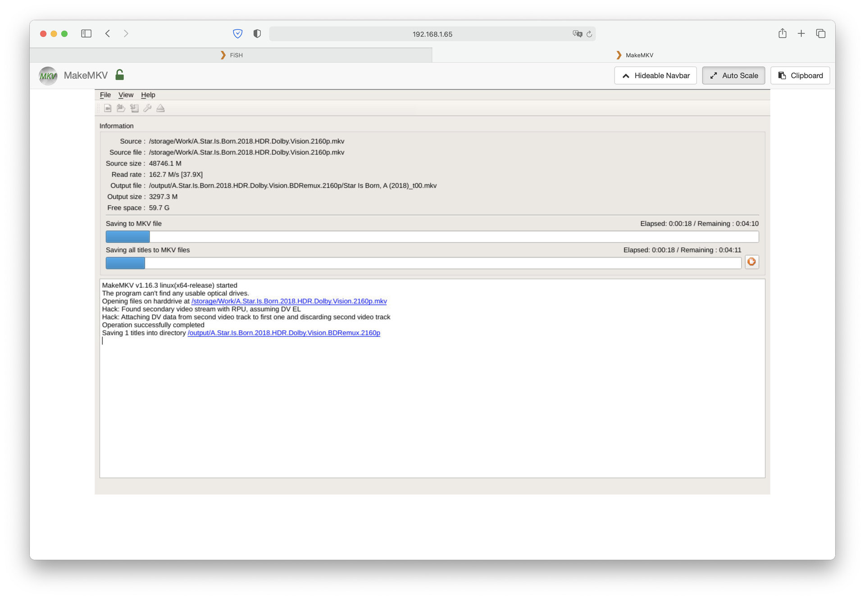The image size is (865, 599).
Task: Collapse the Hideable Navbar
Action: tap(655, 76)
